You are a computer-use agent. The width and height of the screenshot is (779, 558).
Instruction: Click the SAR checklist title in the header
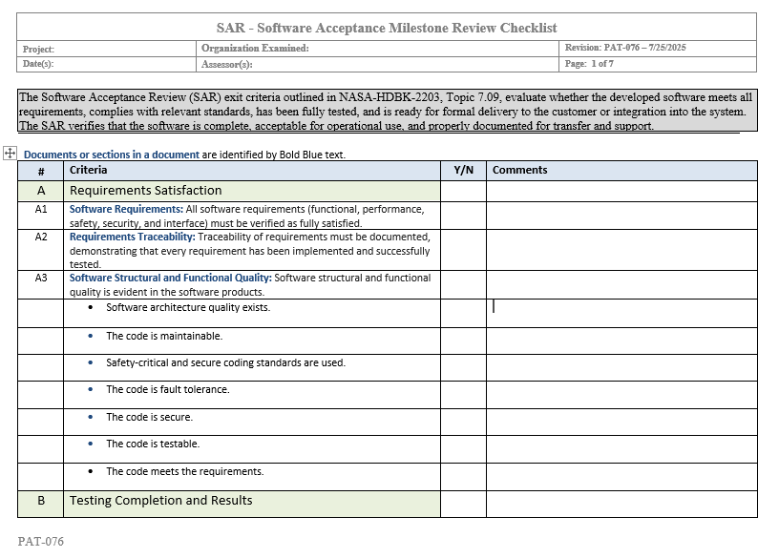point(387,28)
